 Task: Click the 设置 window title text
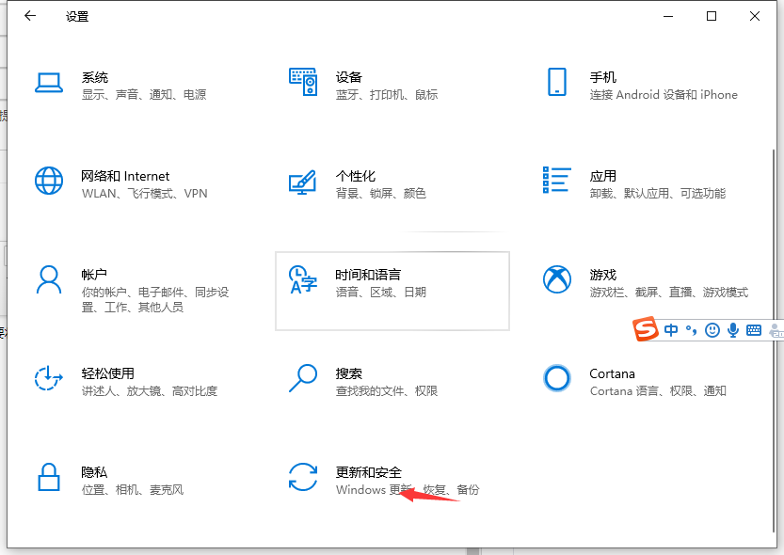point(77,17)
